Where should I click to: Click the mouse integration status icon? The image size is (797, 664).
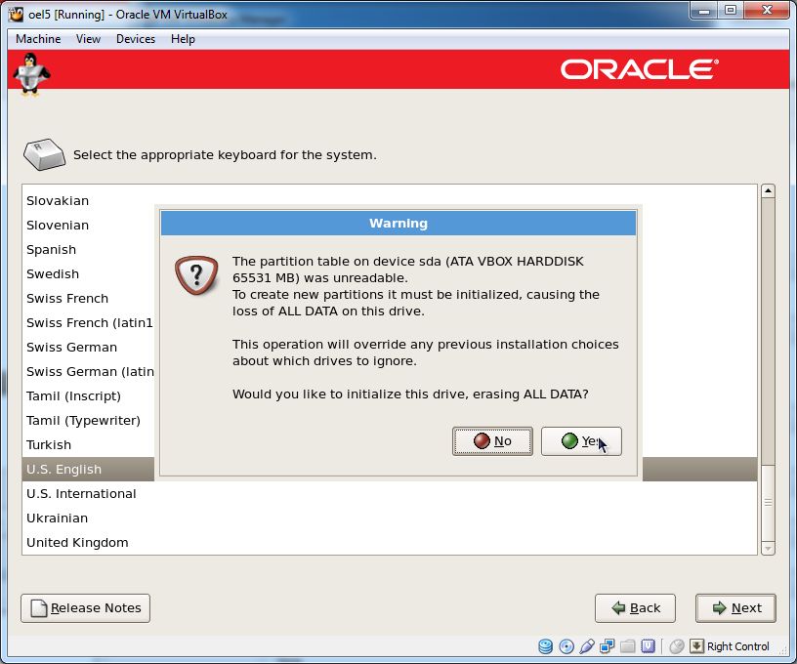pyautogui.click(x=677, y=646)
